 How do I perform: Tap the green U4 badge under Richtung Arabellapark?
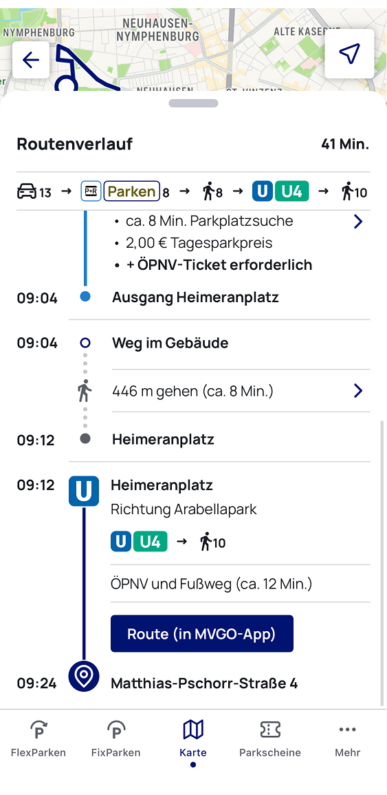point(150,542)
